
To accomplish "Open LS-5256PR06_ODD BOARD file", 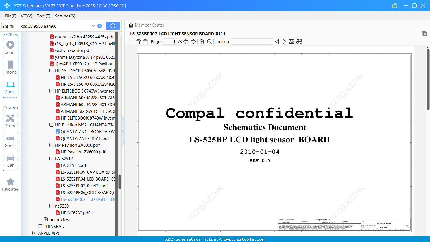I will tap(85, 192).
